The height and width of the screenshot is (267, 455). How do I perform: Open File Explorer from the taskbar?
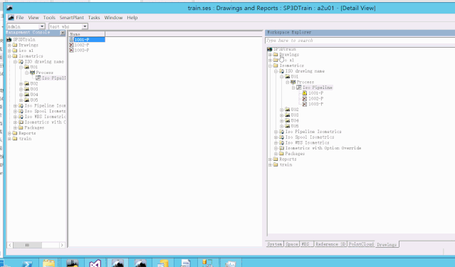pyautogui.click(x=48, y=263)
